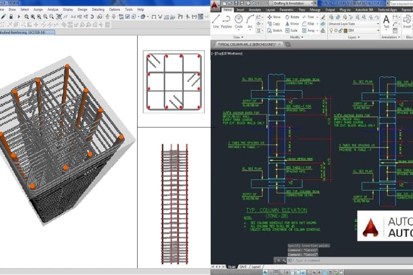This screenshot has width=413, height=275.
Task: Click the move up arrow in design toolbar
Action: [x=108, y=17]
